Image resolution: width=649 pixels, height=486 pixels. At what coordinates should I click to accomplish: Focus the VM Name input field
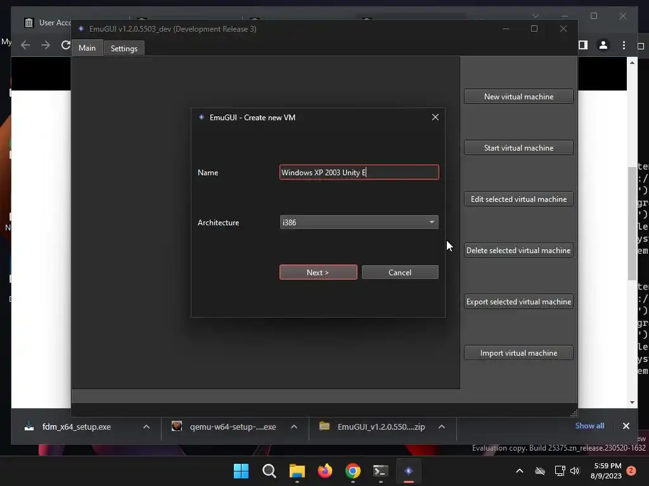tap(359, 172)
